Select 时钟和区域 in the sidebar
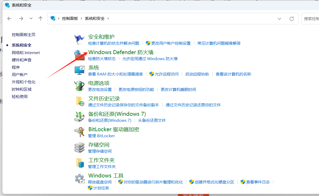The width and height of the screenshot is (319, 196). pyautogui.click(x=21, y=89)
